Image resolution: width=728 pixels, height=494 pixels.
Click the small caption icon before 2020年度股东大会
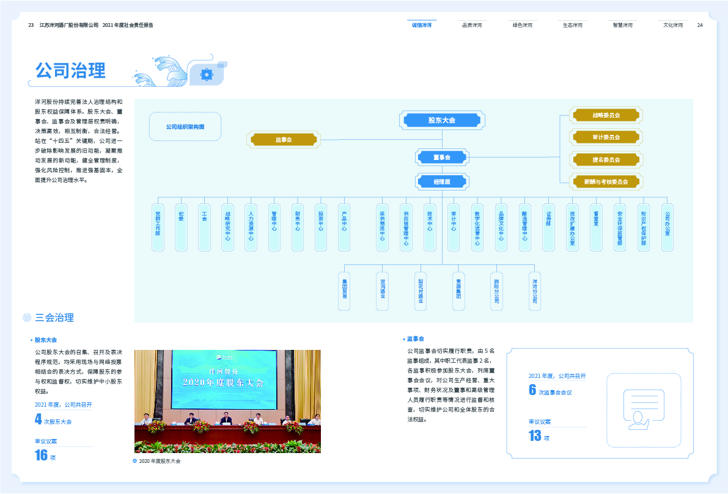coord(135,461)
